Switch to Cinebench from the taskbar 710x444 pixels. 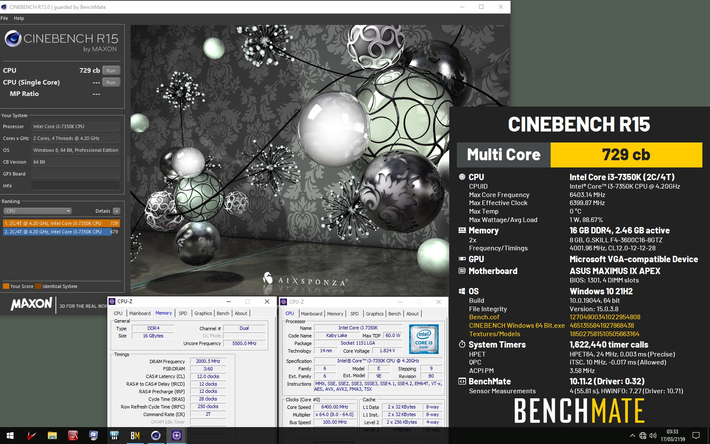click(x=156, y=436)
